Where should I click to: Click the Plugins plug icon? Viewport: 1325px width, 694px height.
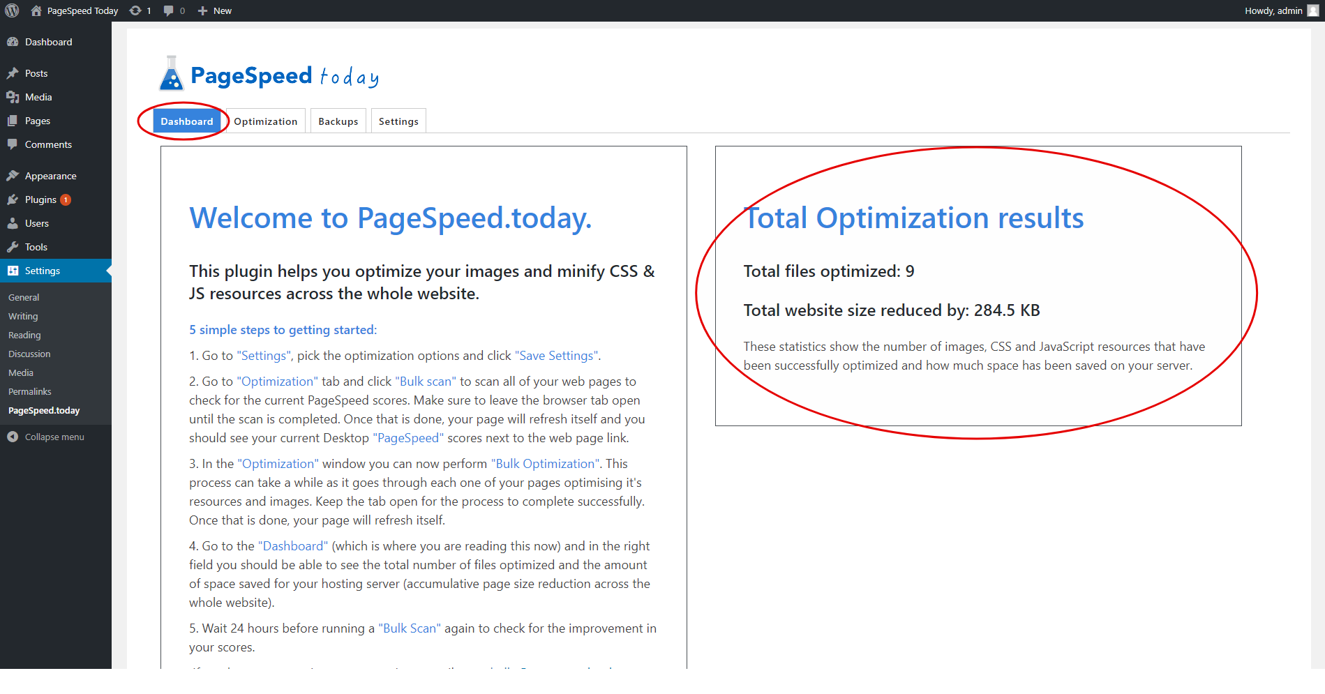(13, 199)
